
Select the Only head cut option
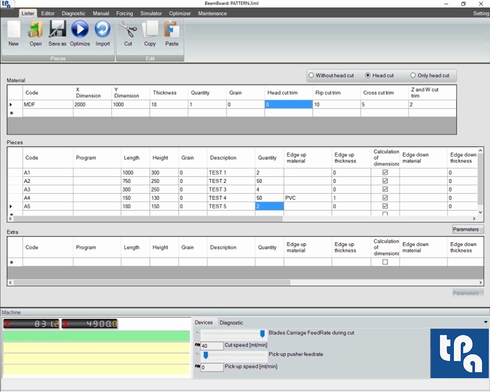coord(430,75)
